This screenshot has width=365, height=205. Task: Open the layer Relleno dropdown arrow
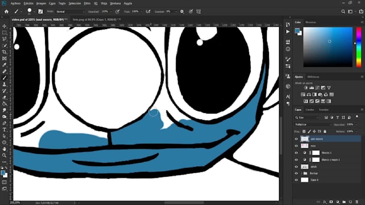coord(356,132)
